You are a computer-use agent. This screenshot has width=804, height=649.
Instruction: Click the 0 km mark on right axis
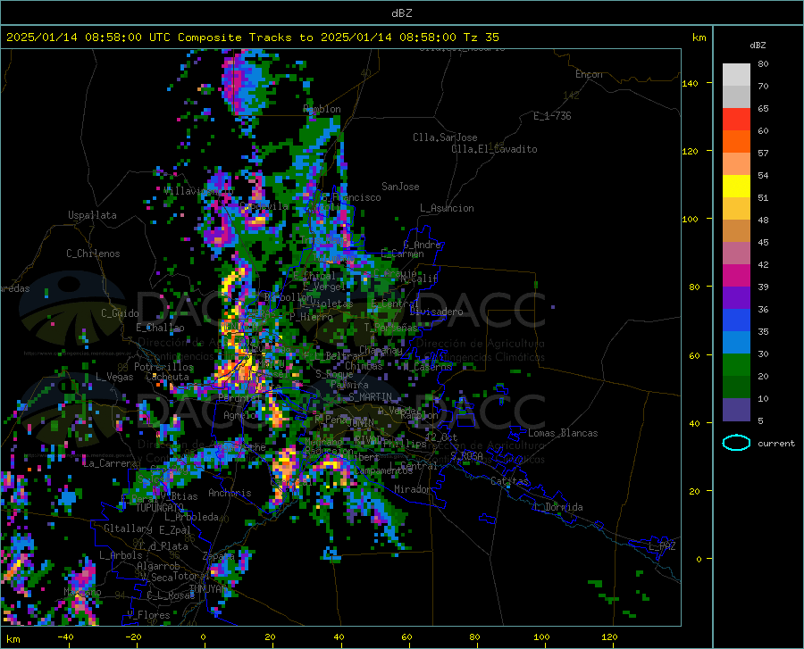click(x=699, y=559)
